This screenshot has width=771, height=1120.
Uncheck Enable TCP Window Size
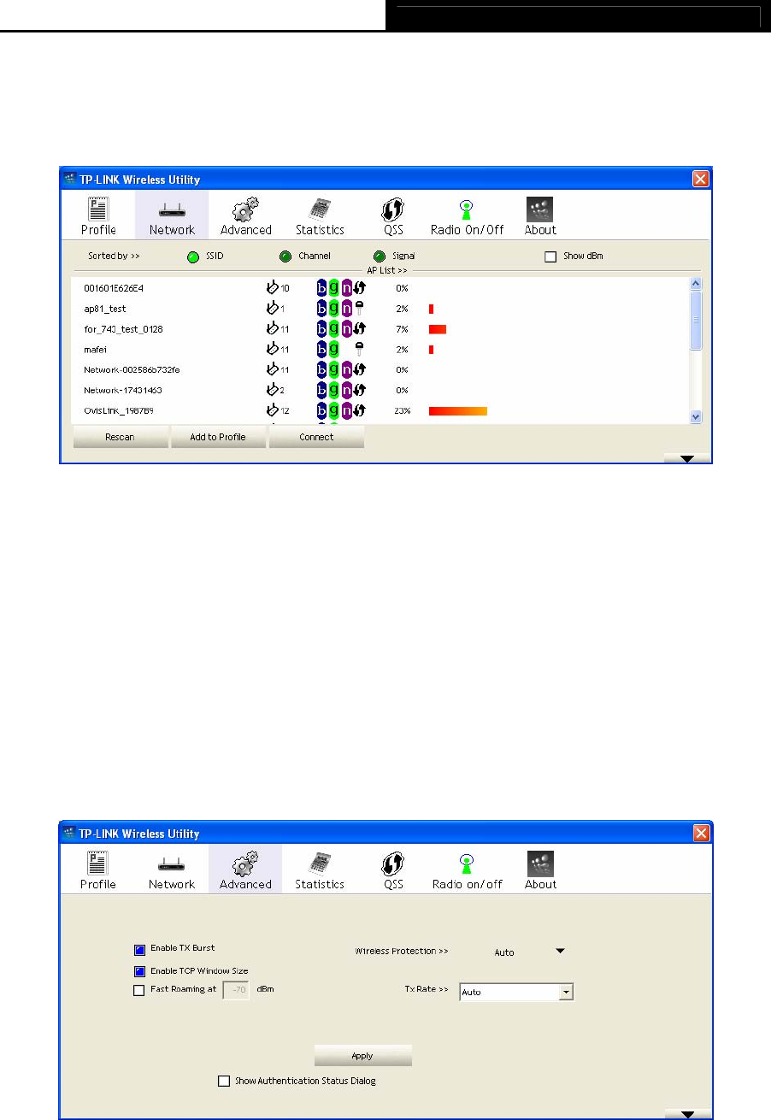click(139, 971)
